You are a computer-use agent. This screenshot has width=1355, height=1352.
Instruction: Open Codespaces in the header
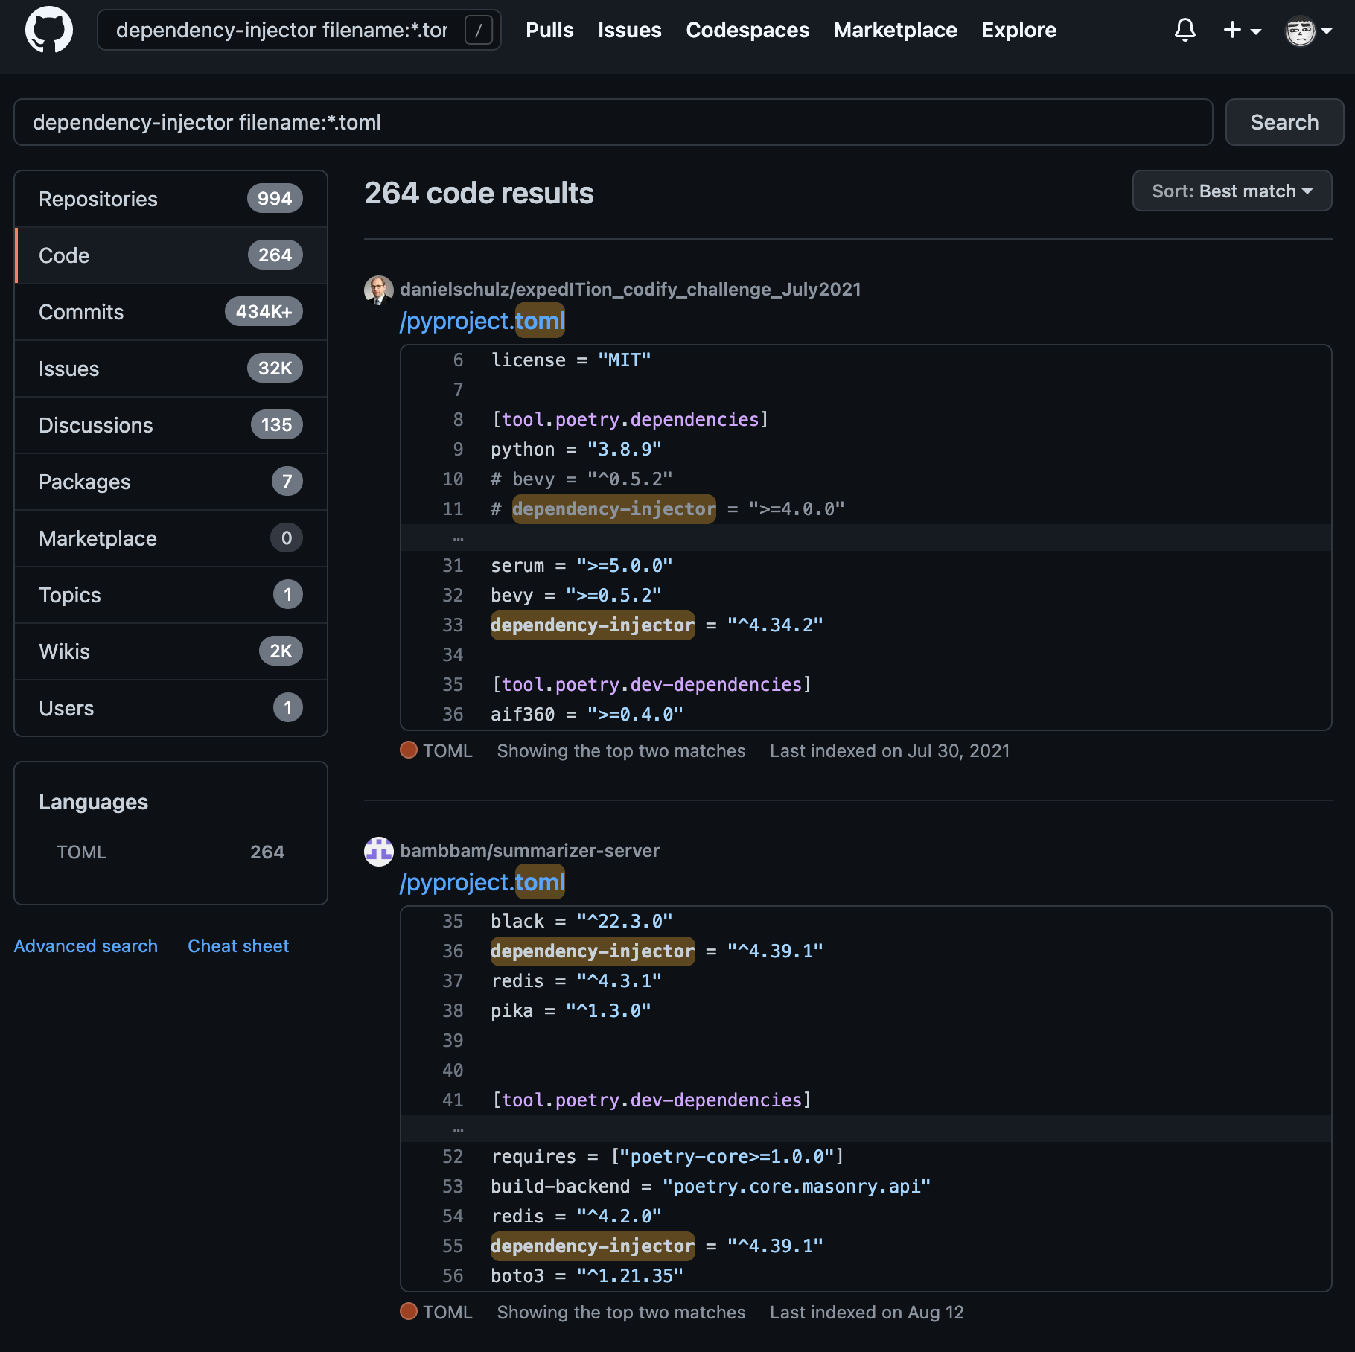pyautogui.click(x=747, y=30)
